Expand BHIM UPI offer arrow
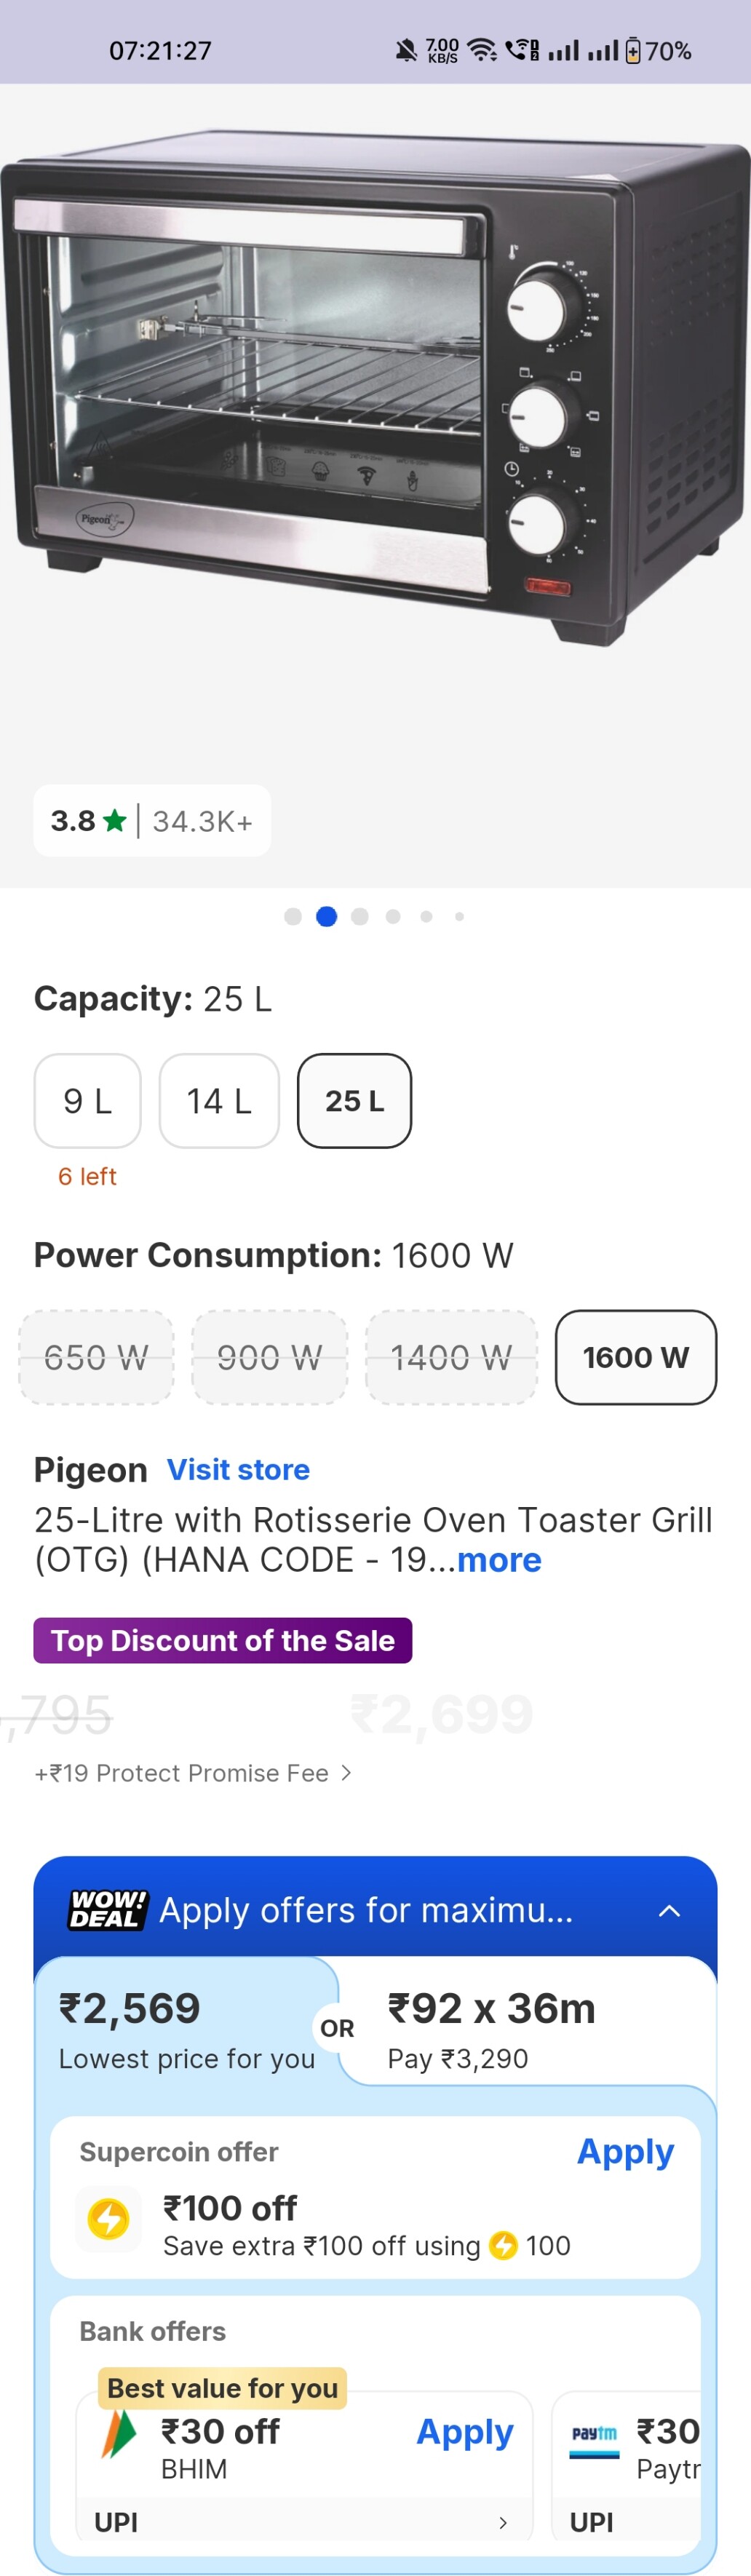Screen dimensions: 751x2576 pos(502,2523)
